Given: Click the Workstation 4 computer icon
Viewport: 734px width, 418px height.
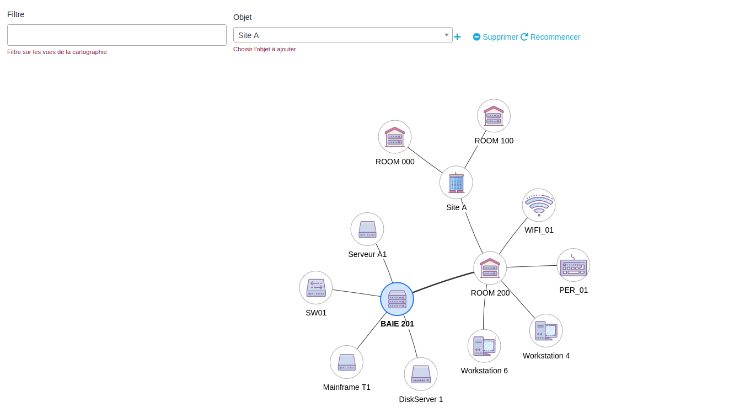Looking at the screenshot, I should tap(546, 331).
